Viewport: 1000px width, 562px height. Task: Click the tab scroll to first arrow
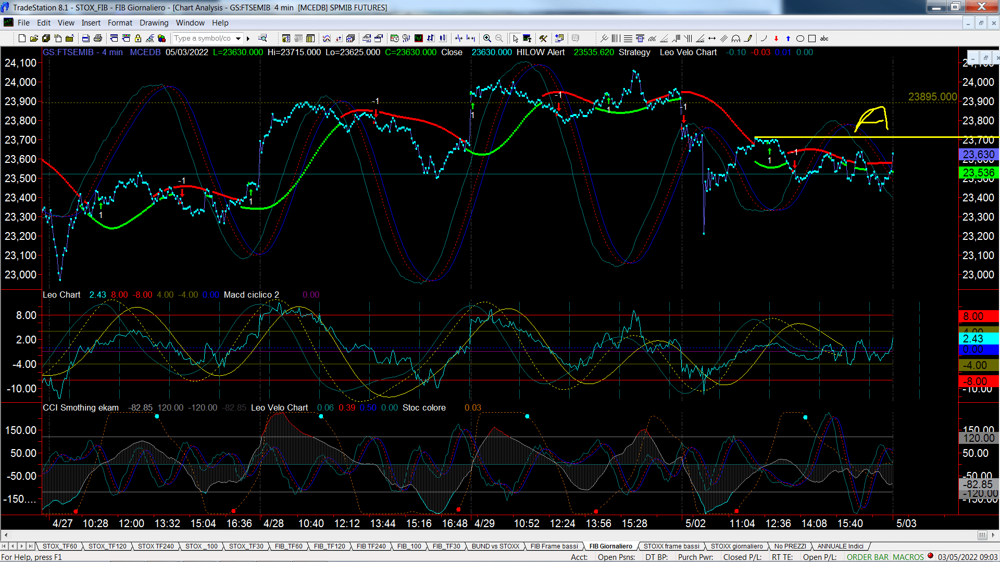click(4, 546)
